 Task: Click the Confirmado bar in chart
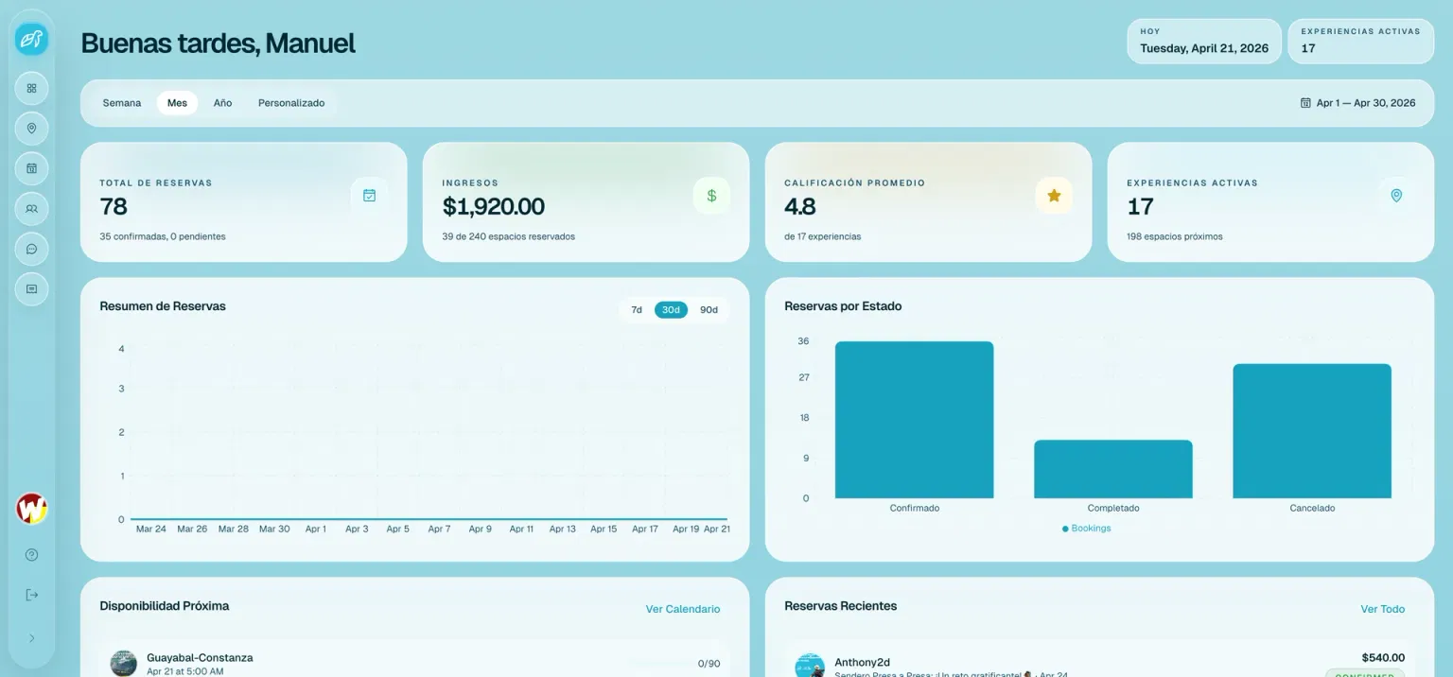tap(914, 420)
